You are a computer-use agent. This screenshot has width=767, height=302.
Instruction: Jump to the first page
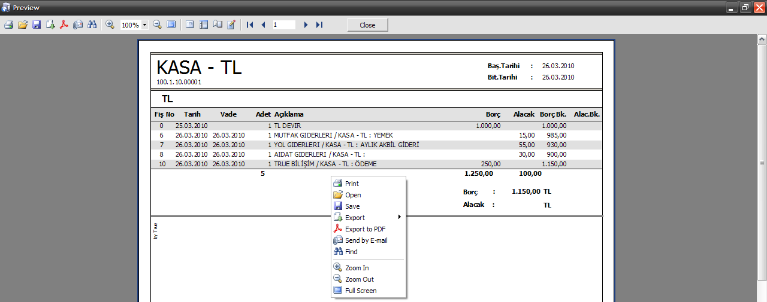click(250, 25)
